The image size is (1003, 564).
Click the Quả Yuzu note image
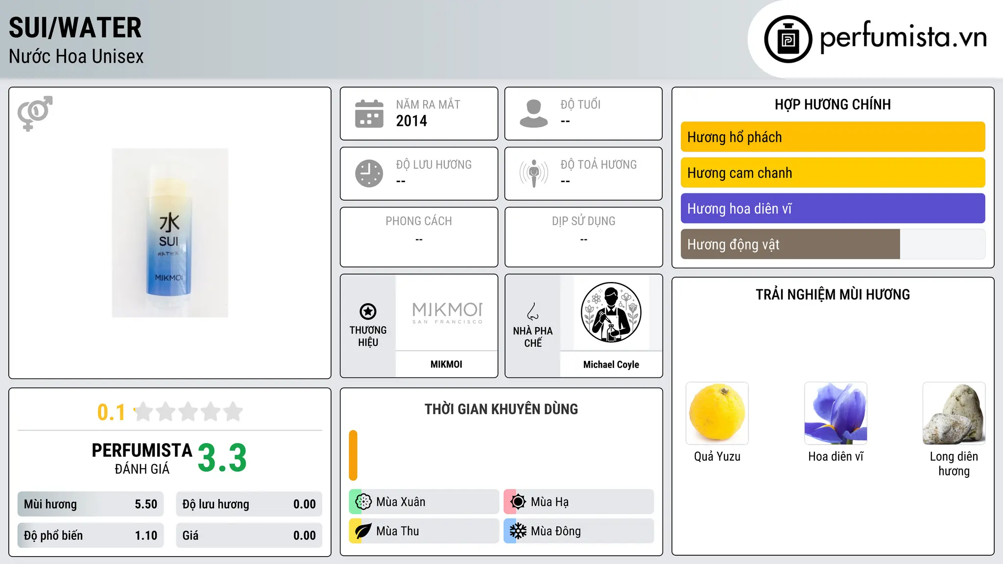click(x=717, y=413)
